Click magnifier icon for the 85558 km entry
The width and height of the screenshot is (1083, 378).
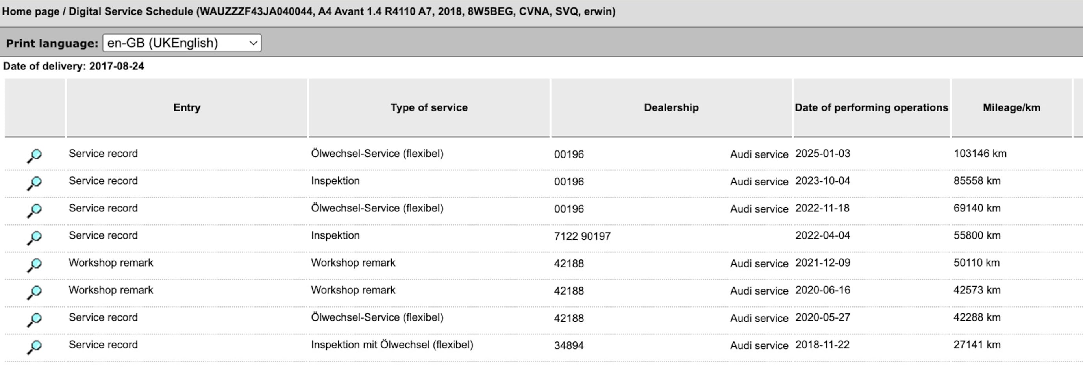point(35,182)
